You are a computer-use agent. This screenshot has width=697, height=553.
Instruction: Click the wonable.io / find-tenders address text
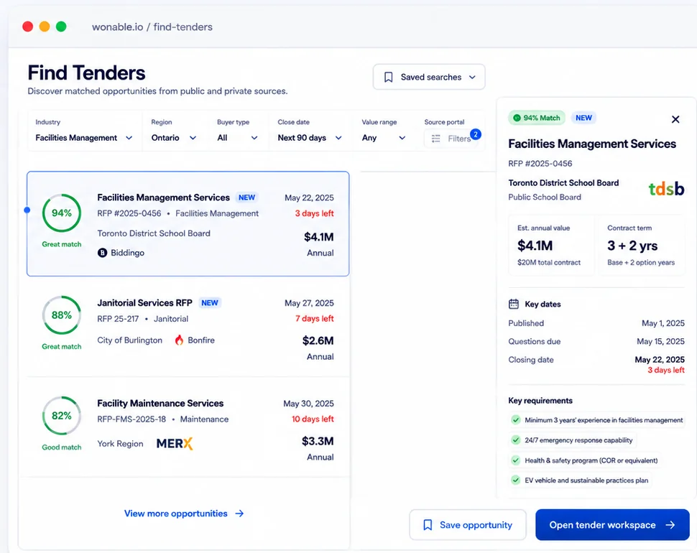tap(152, 27)
